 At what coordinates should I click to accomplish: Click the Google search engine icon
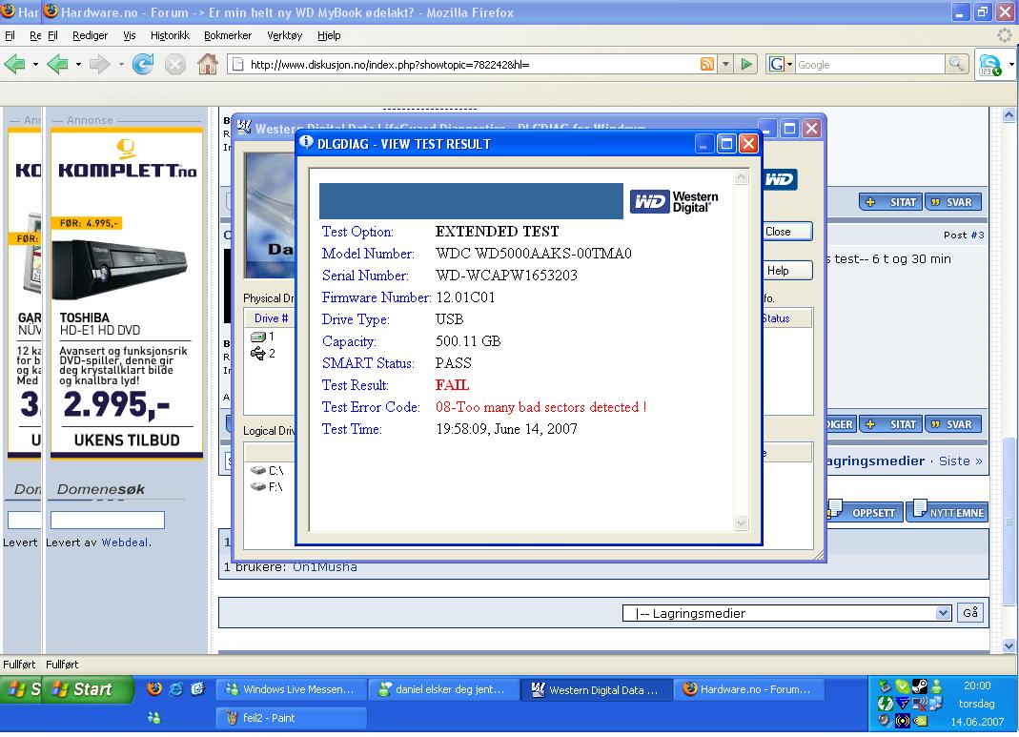(x=777, y=64)
